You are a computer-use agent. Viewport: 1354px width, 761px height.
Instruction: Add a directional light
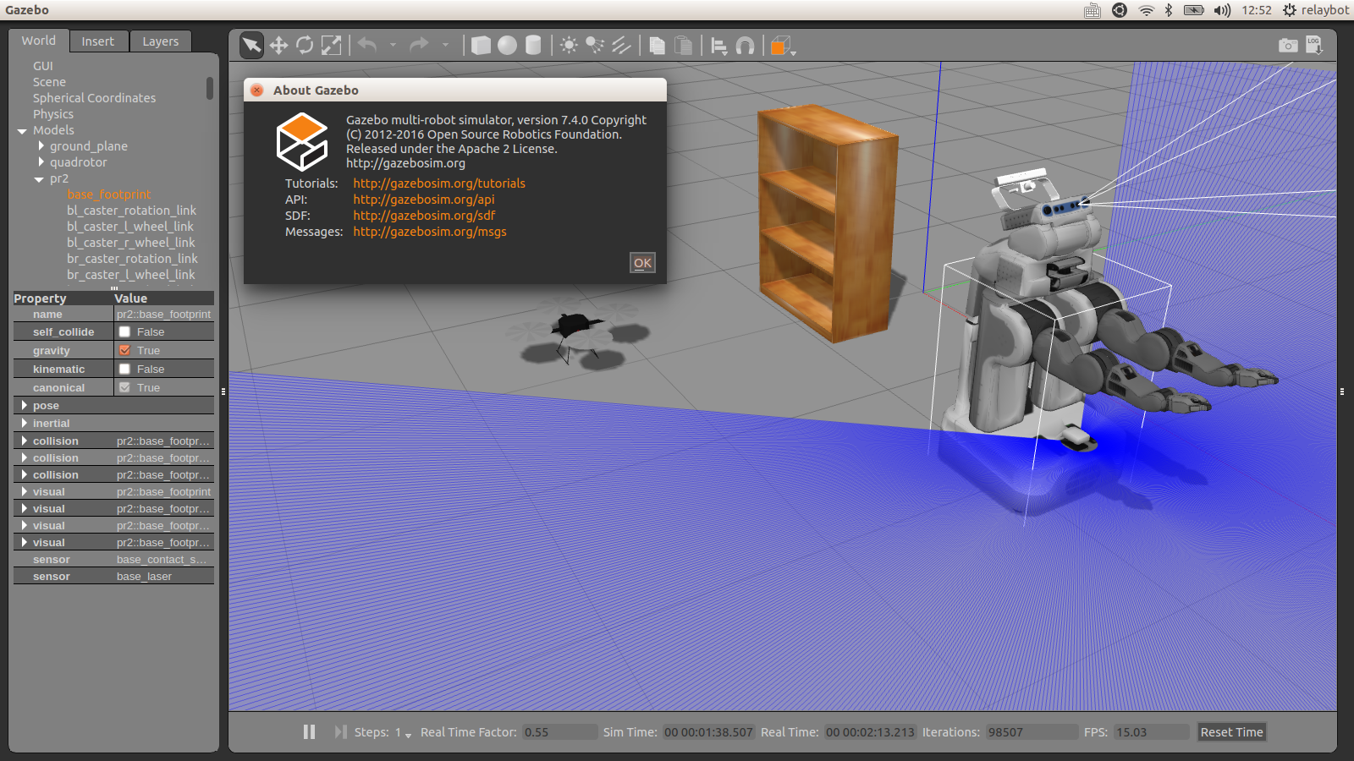(x=621, y=45)
